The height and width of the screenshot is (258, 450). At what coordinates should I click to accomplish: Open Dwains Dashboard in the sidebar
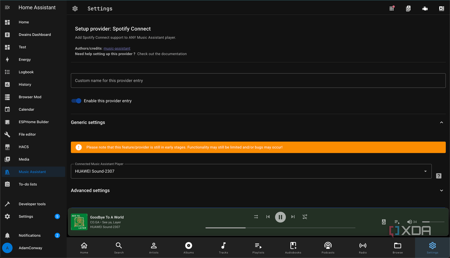(33, 35)
